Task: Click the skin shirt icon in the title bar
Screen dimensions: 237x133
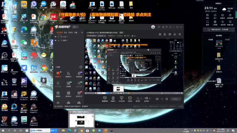Action: 166,27
